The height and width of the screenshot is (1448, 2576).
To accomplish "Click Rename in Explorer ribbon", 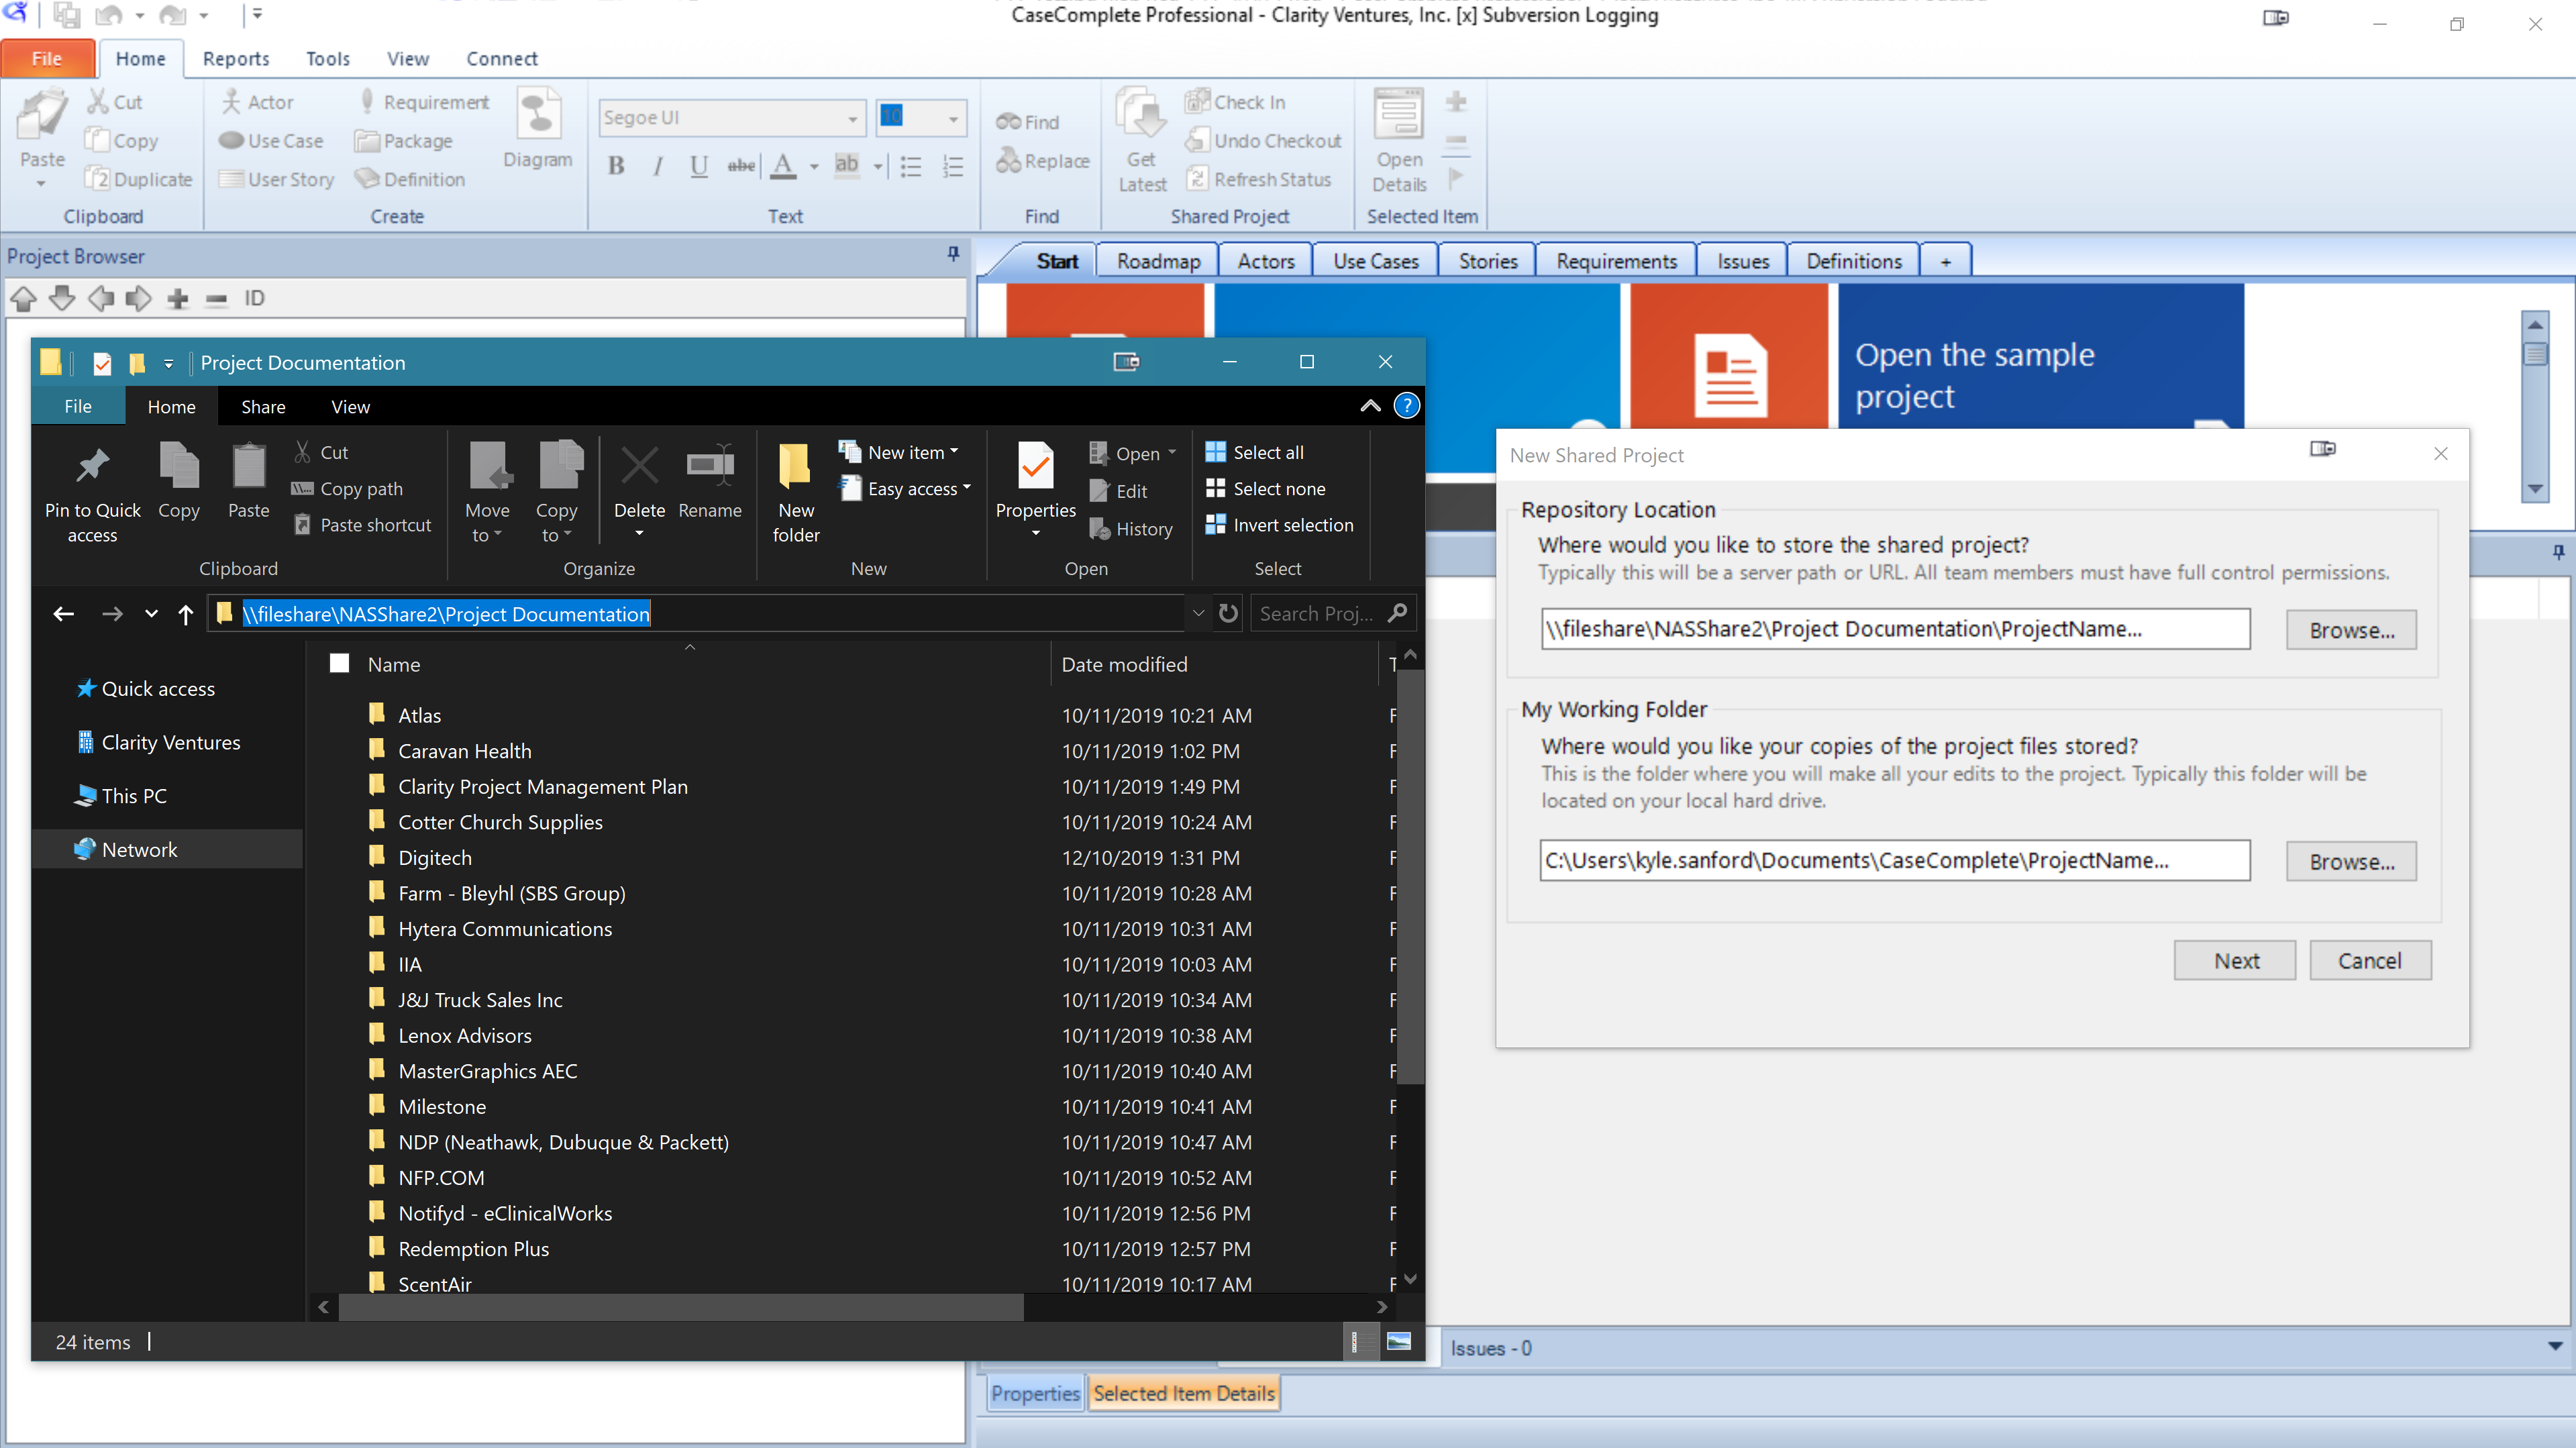I will click(710, 481).
